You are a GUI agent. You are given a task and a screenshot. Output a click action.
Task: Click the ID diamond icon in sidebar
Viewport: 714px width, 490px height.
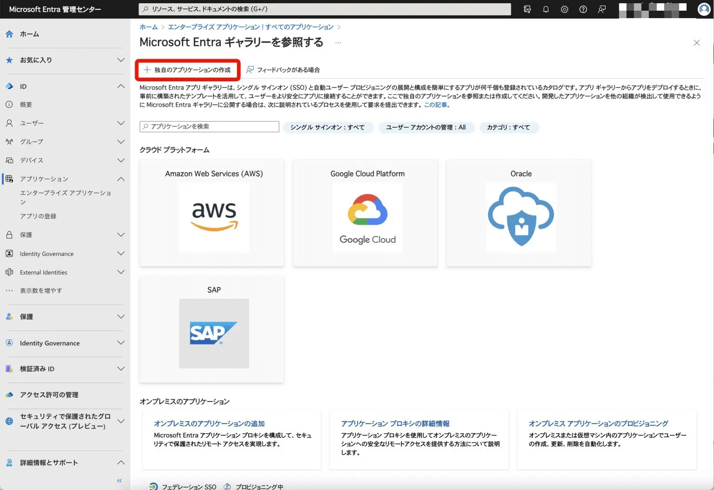pyautogui.click(x=9, y=86)
